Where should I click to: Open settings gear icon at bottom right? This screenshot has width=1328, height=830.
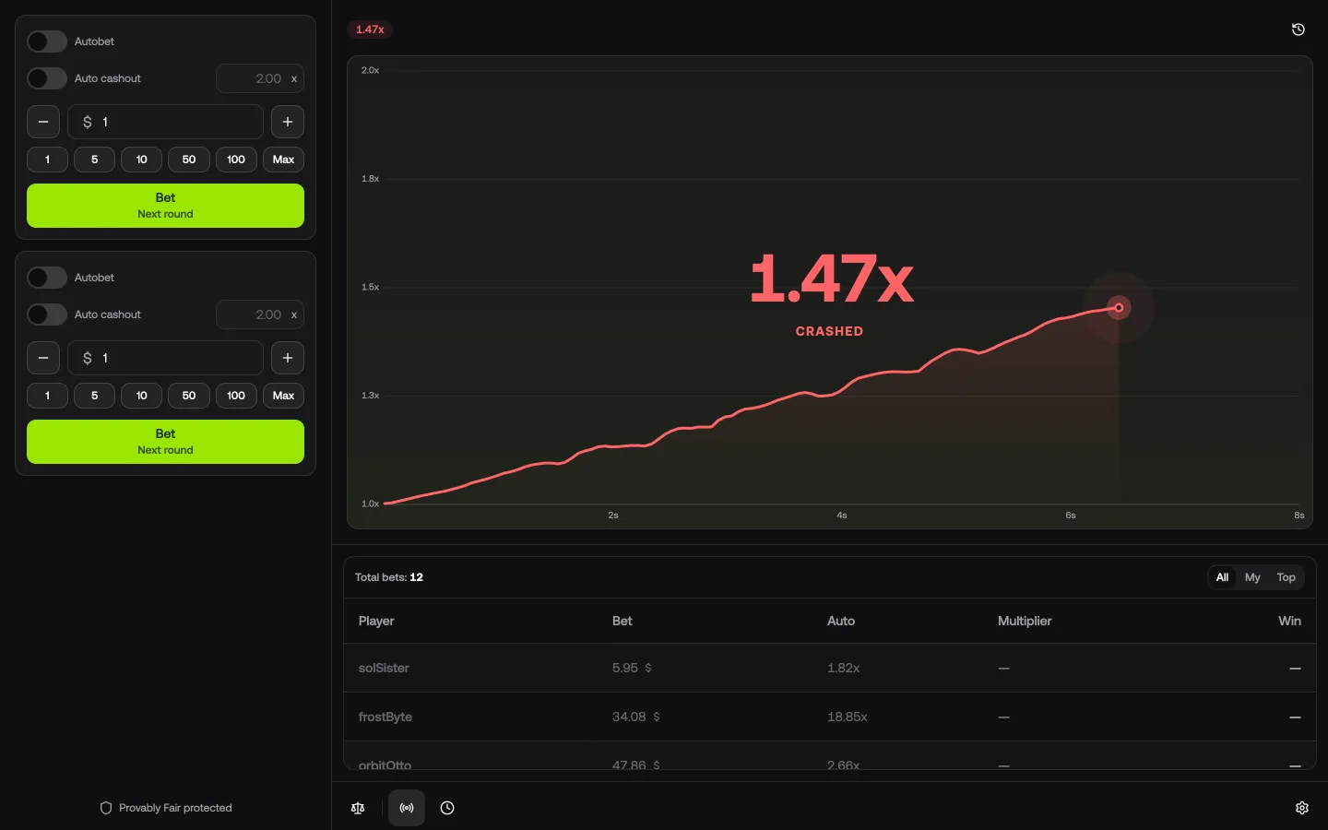(1302, 808)
